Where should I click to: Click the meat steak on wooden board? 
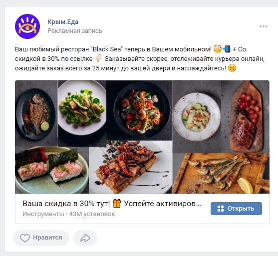tap(245, 117)
